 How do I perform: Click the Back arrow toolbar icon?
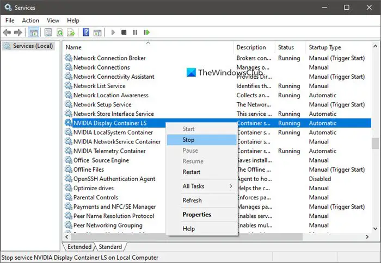pos(7,32)
